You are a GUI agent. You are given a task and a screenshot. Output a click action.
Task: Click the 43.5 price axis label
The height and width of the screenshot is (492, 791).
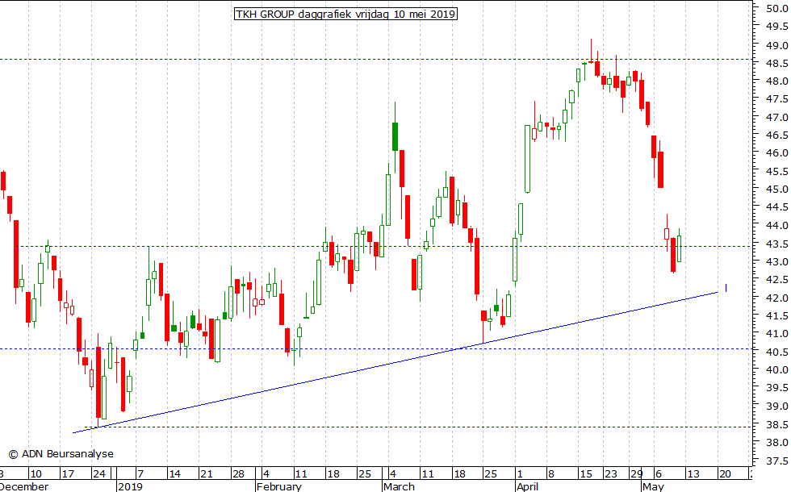[x=776, y=244]
